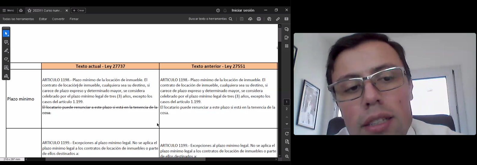Click the header Texto actual - Ley 27737
Screen dimensions: 477x165
click(100, 66)
